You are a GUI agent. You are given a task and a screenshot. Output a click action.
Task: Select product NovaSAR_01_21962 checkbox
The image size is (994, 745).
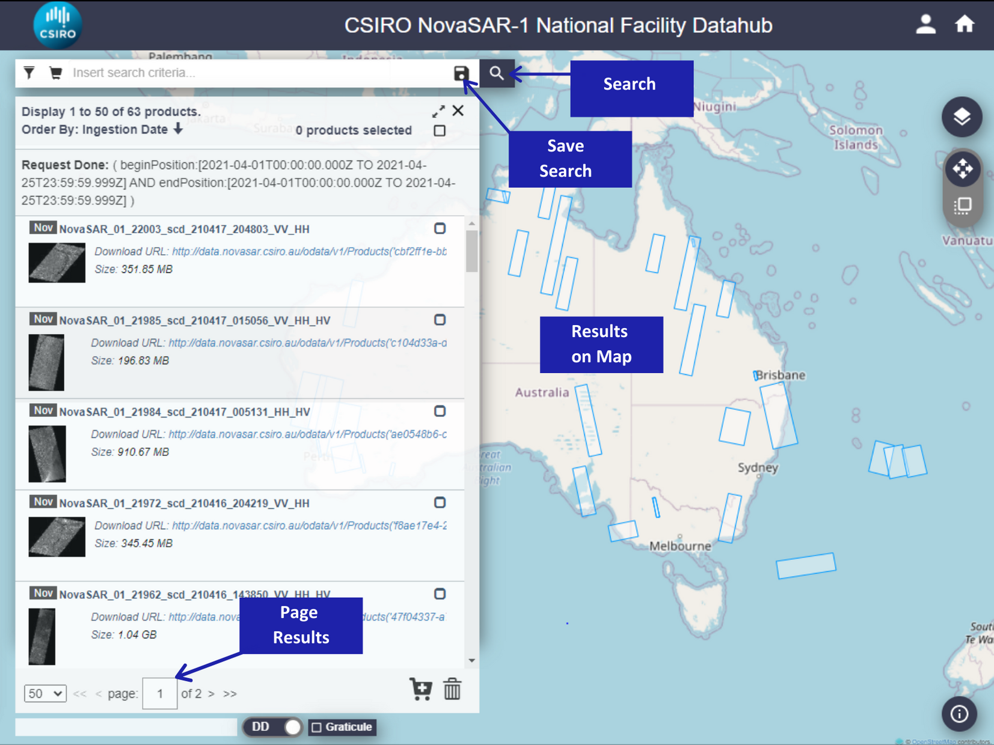click(x=440, y=594)
